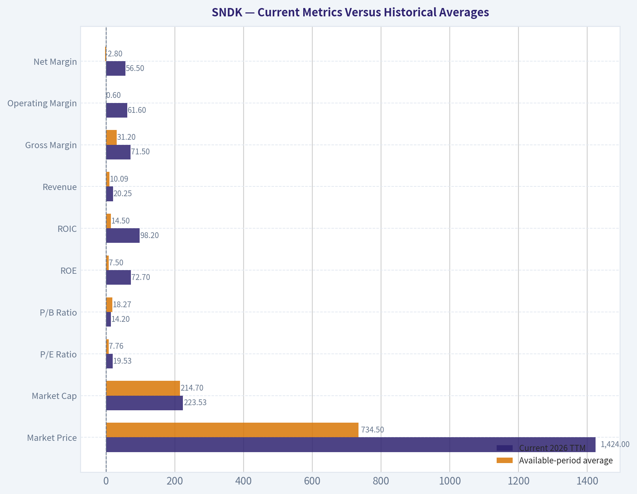Click the 14.20 P/B Ratio value label

pos(120,319)
